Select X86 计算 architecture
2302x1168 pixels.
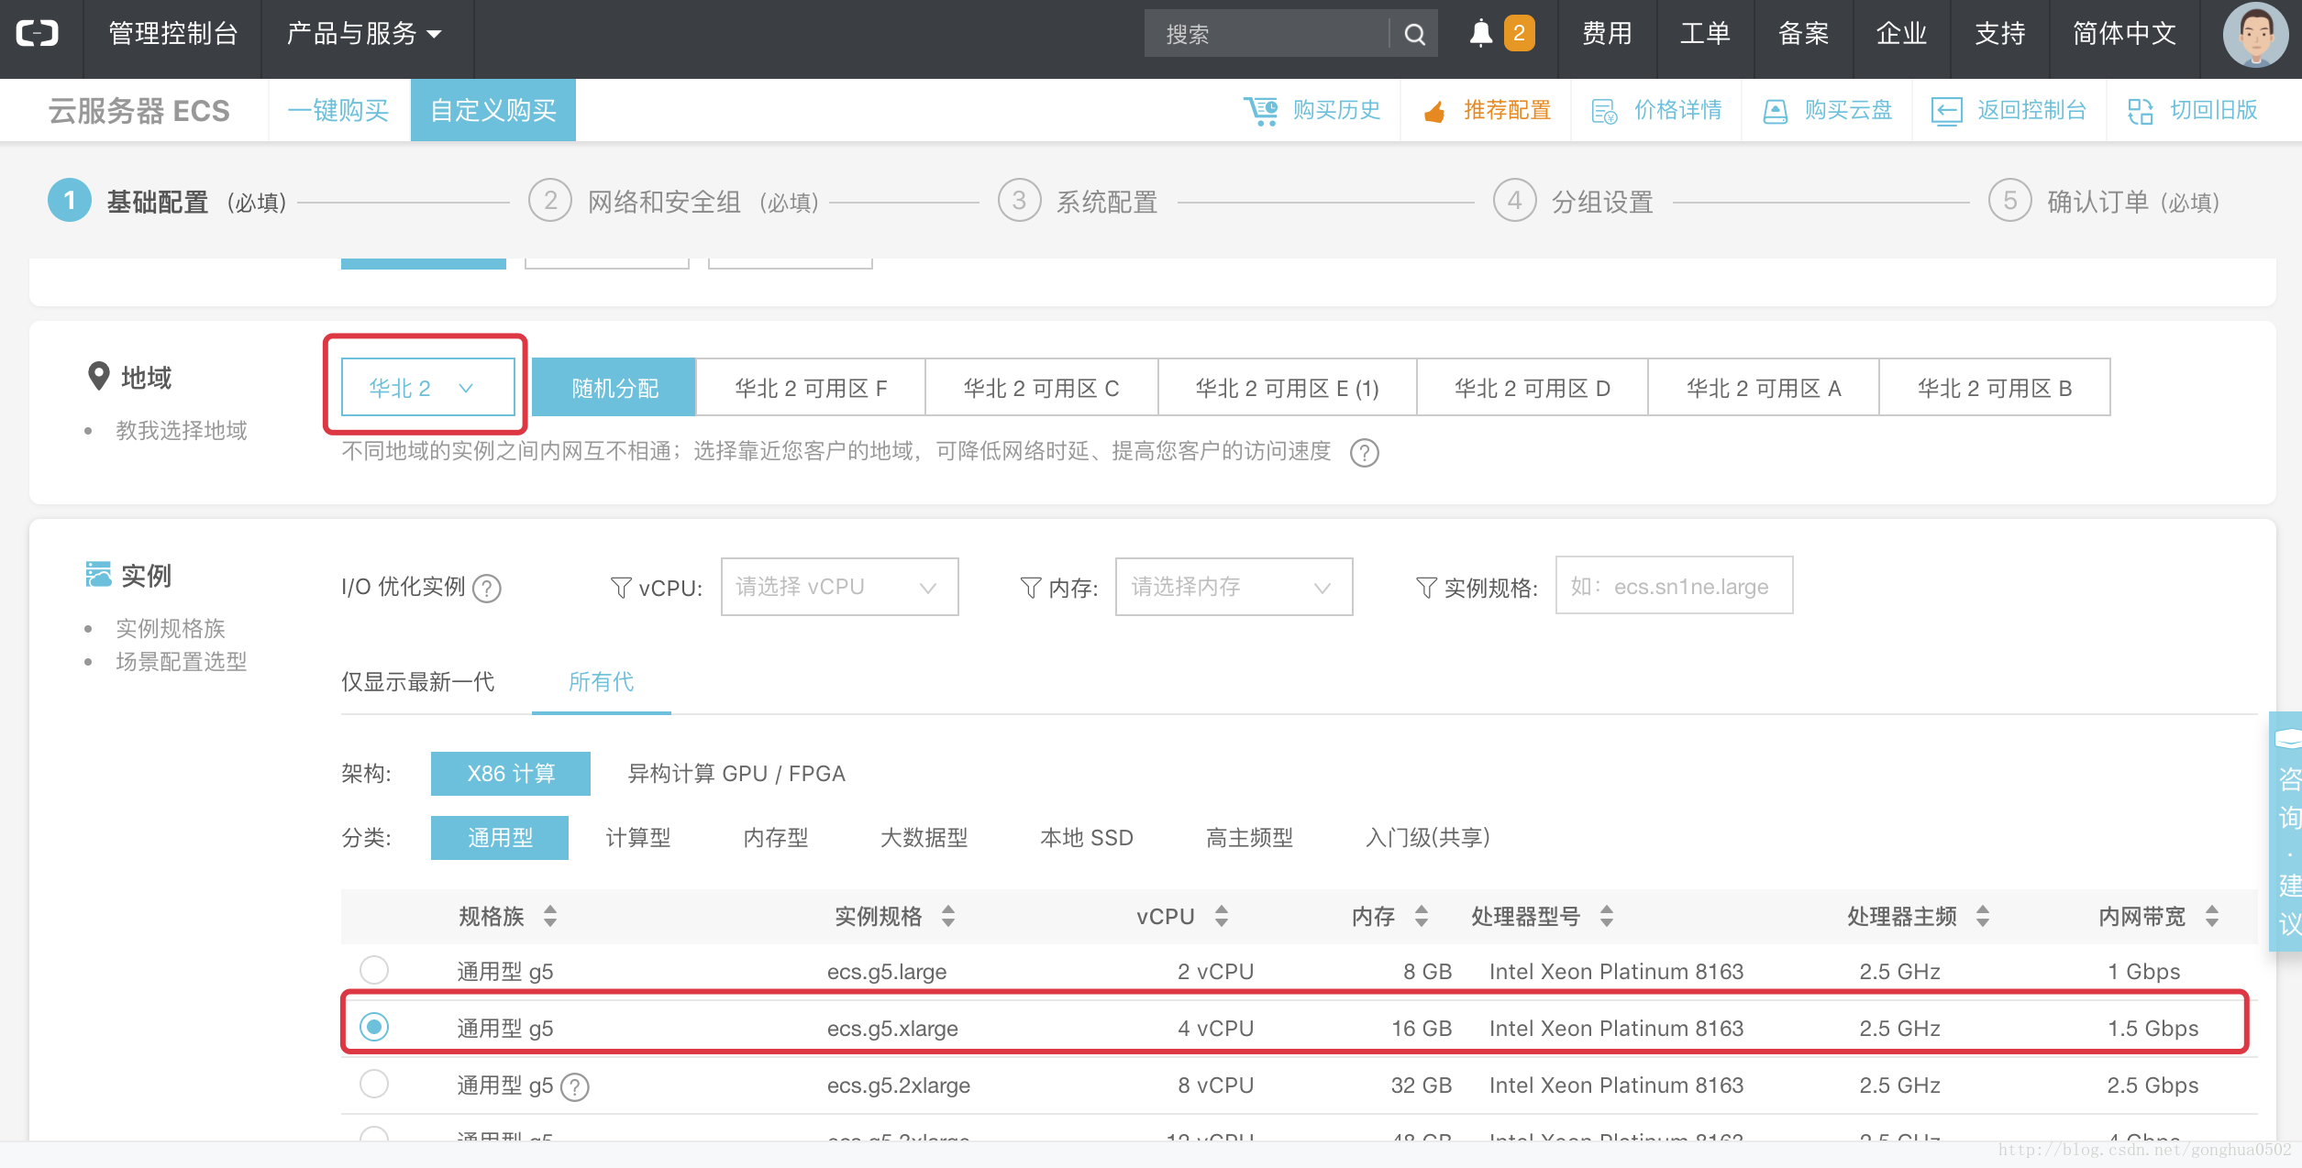(511, 774)
